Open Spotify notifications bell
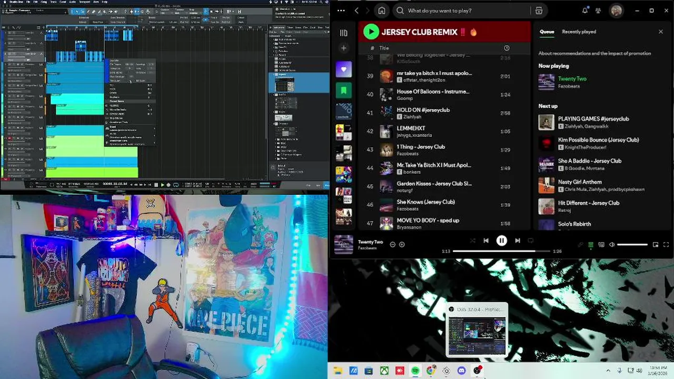The image size is (674, 379). tap(585, 11)
